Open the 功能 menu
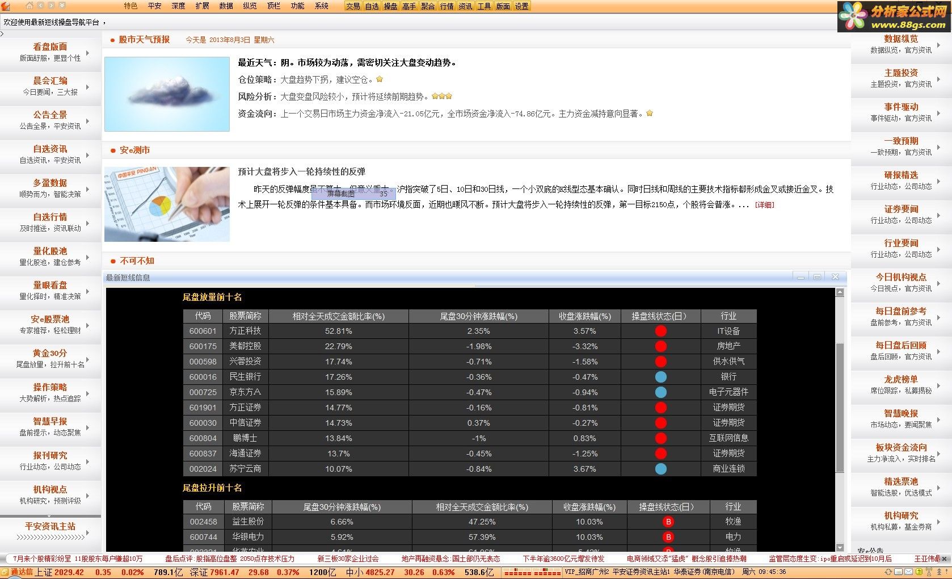This screenshot has height=579, width=952. coord(297,6)
